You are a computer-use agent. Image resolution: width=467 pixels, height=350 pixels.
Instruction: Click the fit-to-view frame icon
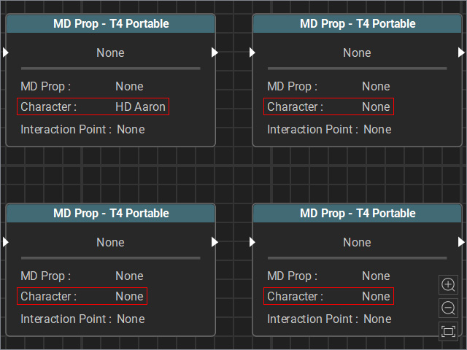(448, 331)
